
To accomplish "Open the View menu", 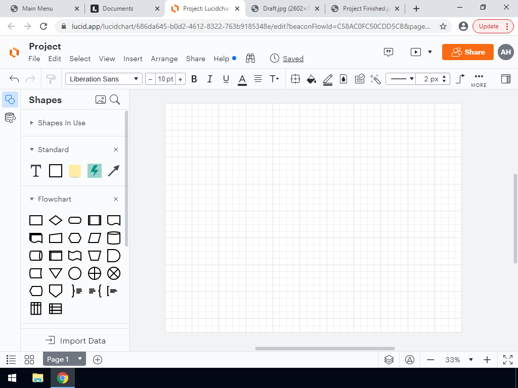I will [107, 59].
